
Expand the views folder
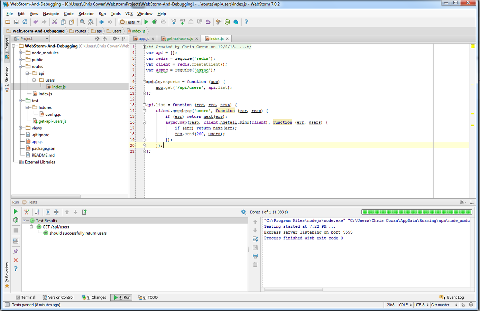[20, 128]
